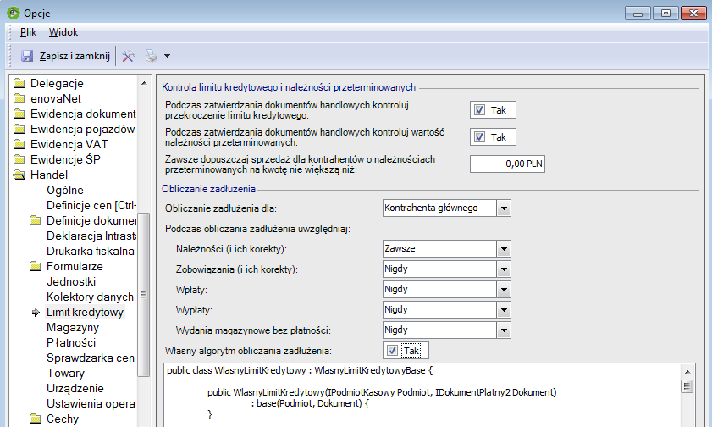Open the Wypłaty dropdown
Screen dimensions: 712x427
point(504,310)
